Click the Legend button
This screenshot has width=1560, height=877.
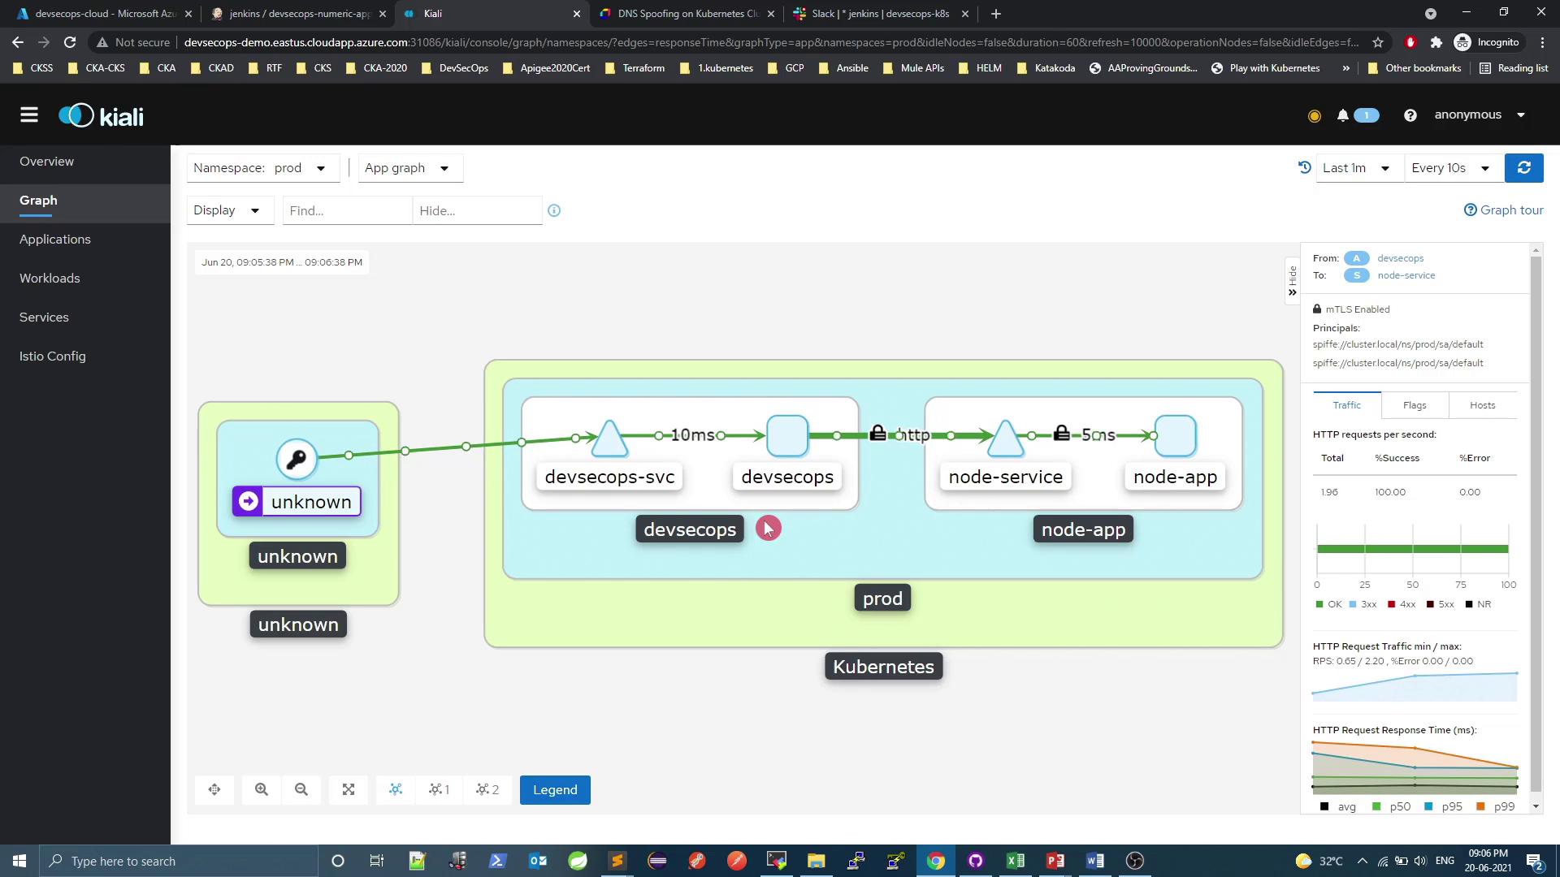pyautogui.click(x=555, y=789)
